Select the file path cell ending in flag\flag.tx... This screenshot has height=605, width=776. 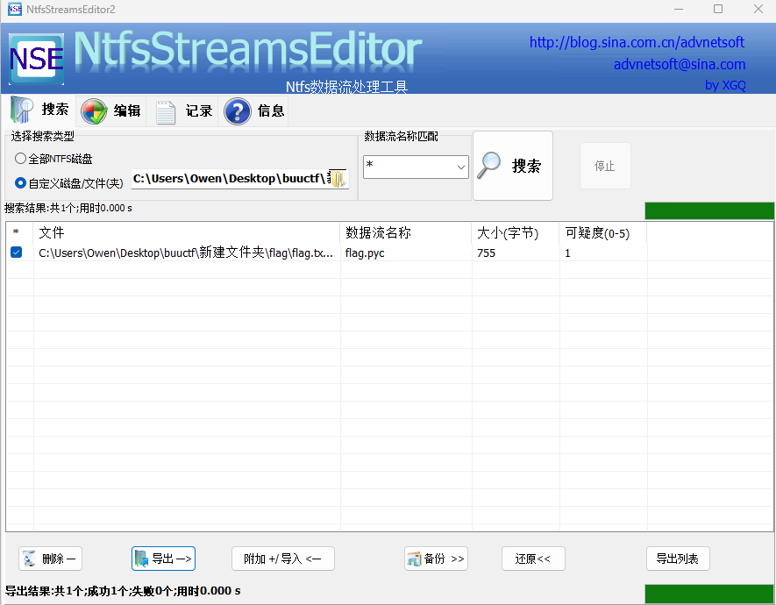pos(186,253)
